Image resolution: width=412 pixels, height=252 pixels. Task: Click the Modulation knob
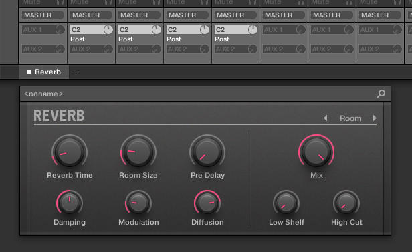[138, 203]
